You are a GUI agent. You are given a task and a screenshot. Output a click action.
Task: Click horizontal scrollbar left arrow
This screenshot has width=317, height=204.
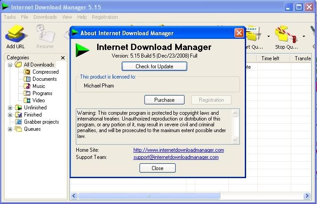(x=74, y=196)
